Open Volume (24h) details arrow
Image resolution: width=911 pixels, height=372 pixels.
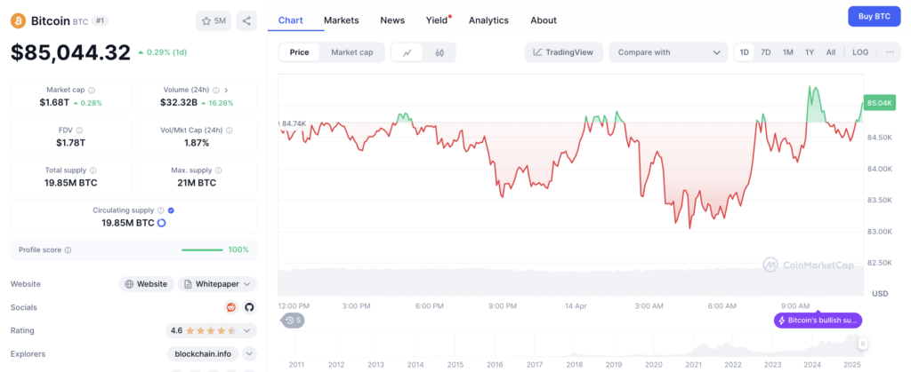click(226, 91)
